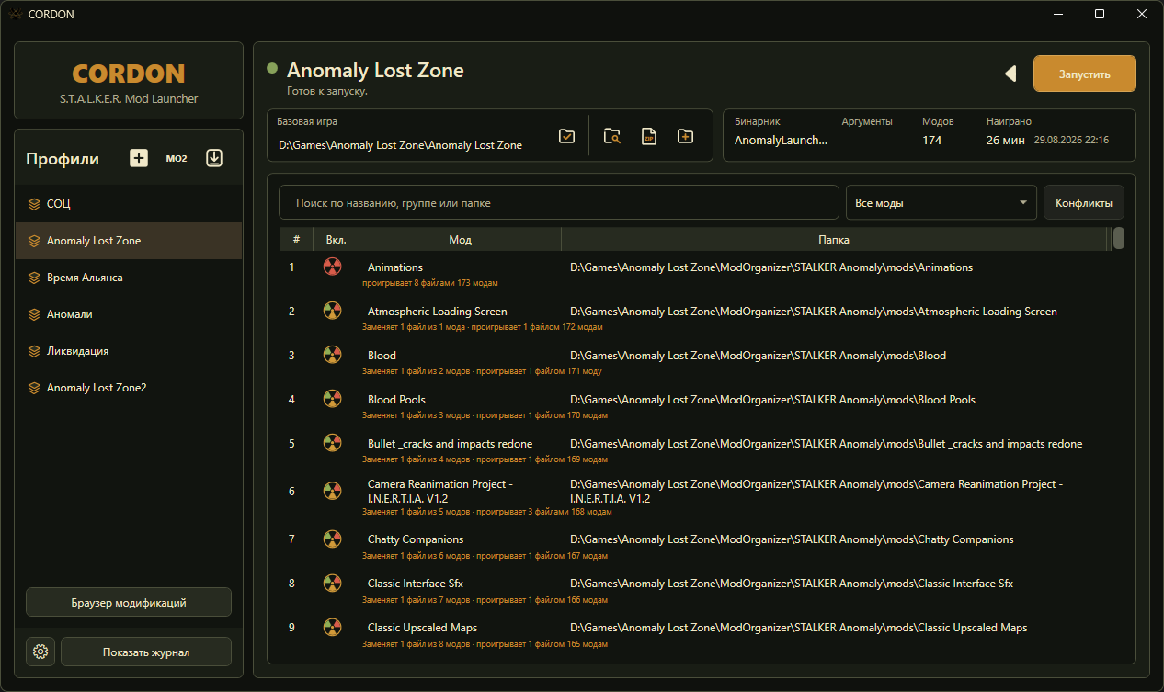This screenshot has width=1164, height=692.
Task: Click the AnomalyLaunch... binary value
Action: (781, 141)
